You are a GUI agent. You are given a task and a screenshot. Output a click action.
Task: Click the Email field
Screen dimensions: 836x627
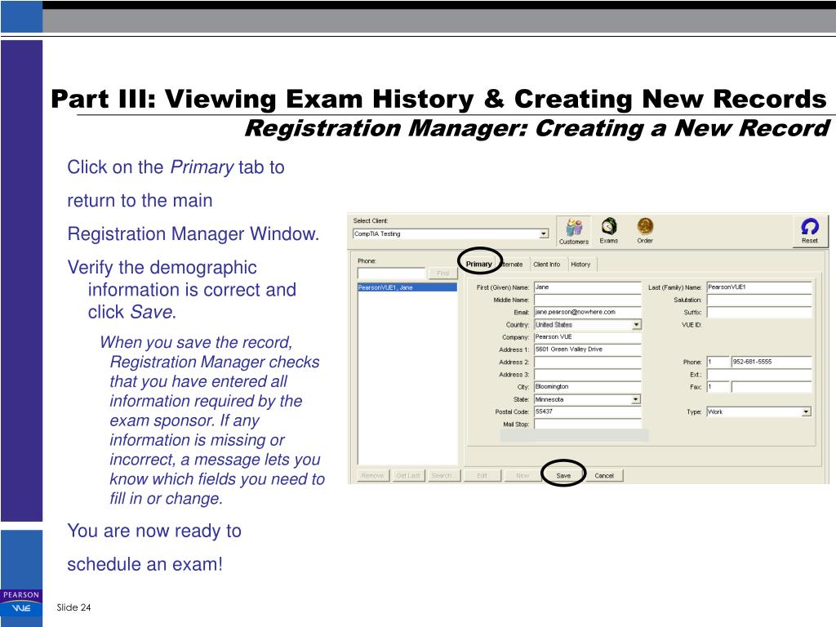(588, 313)
